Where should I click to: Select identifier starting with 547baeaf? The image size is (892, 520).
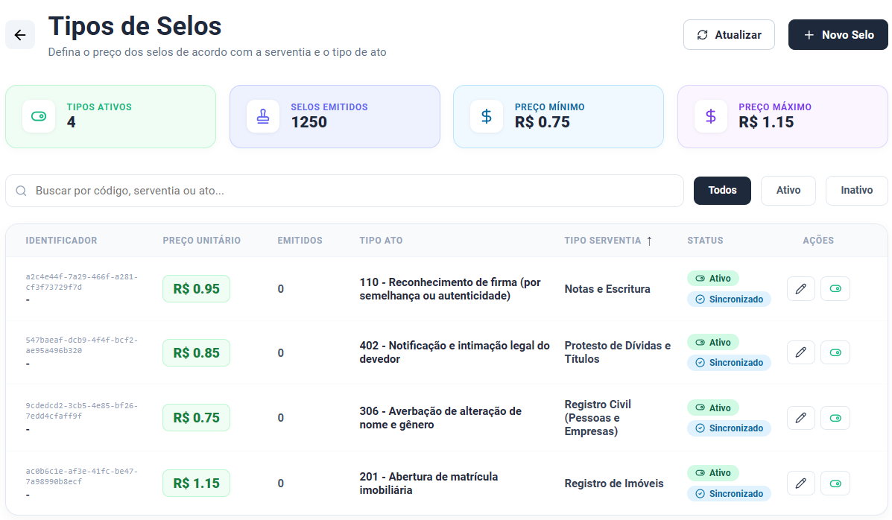tap(82, 346)
